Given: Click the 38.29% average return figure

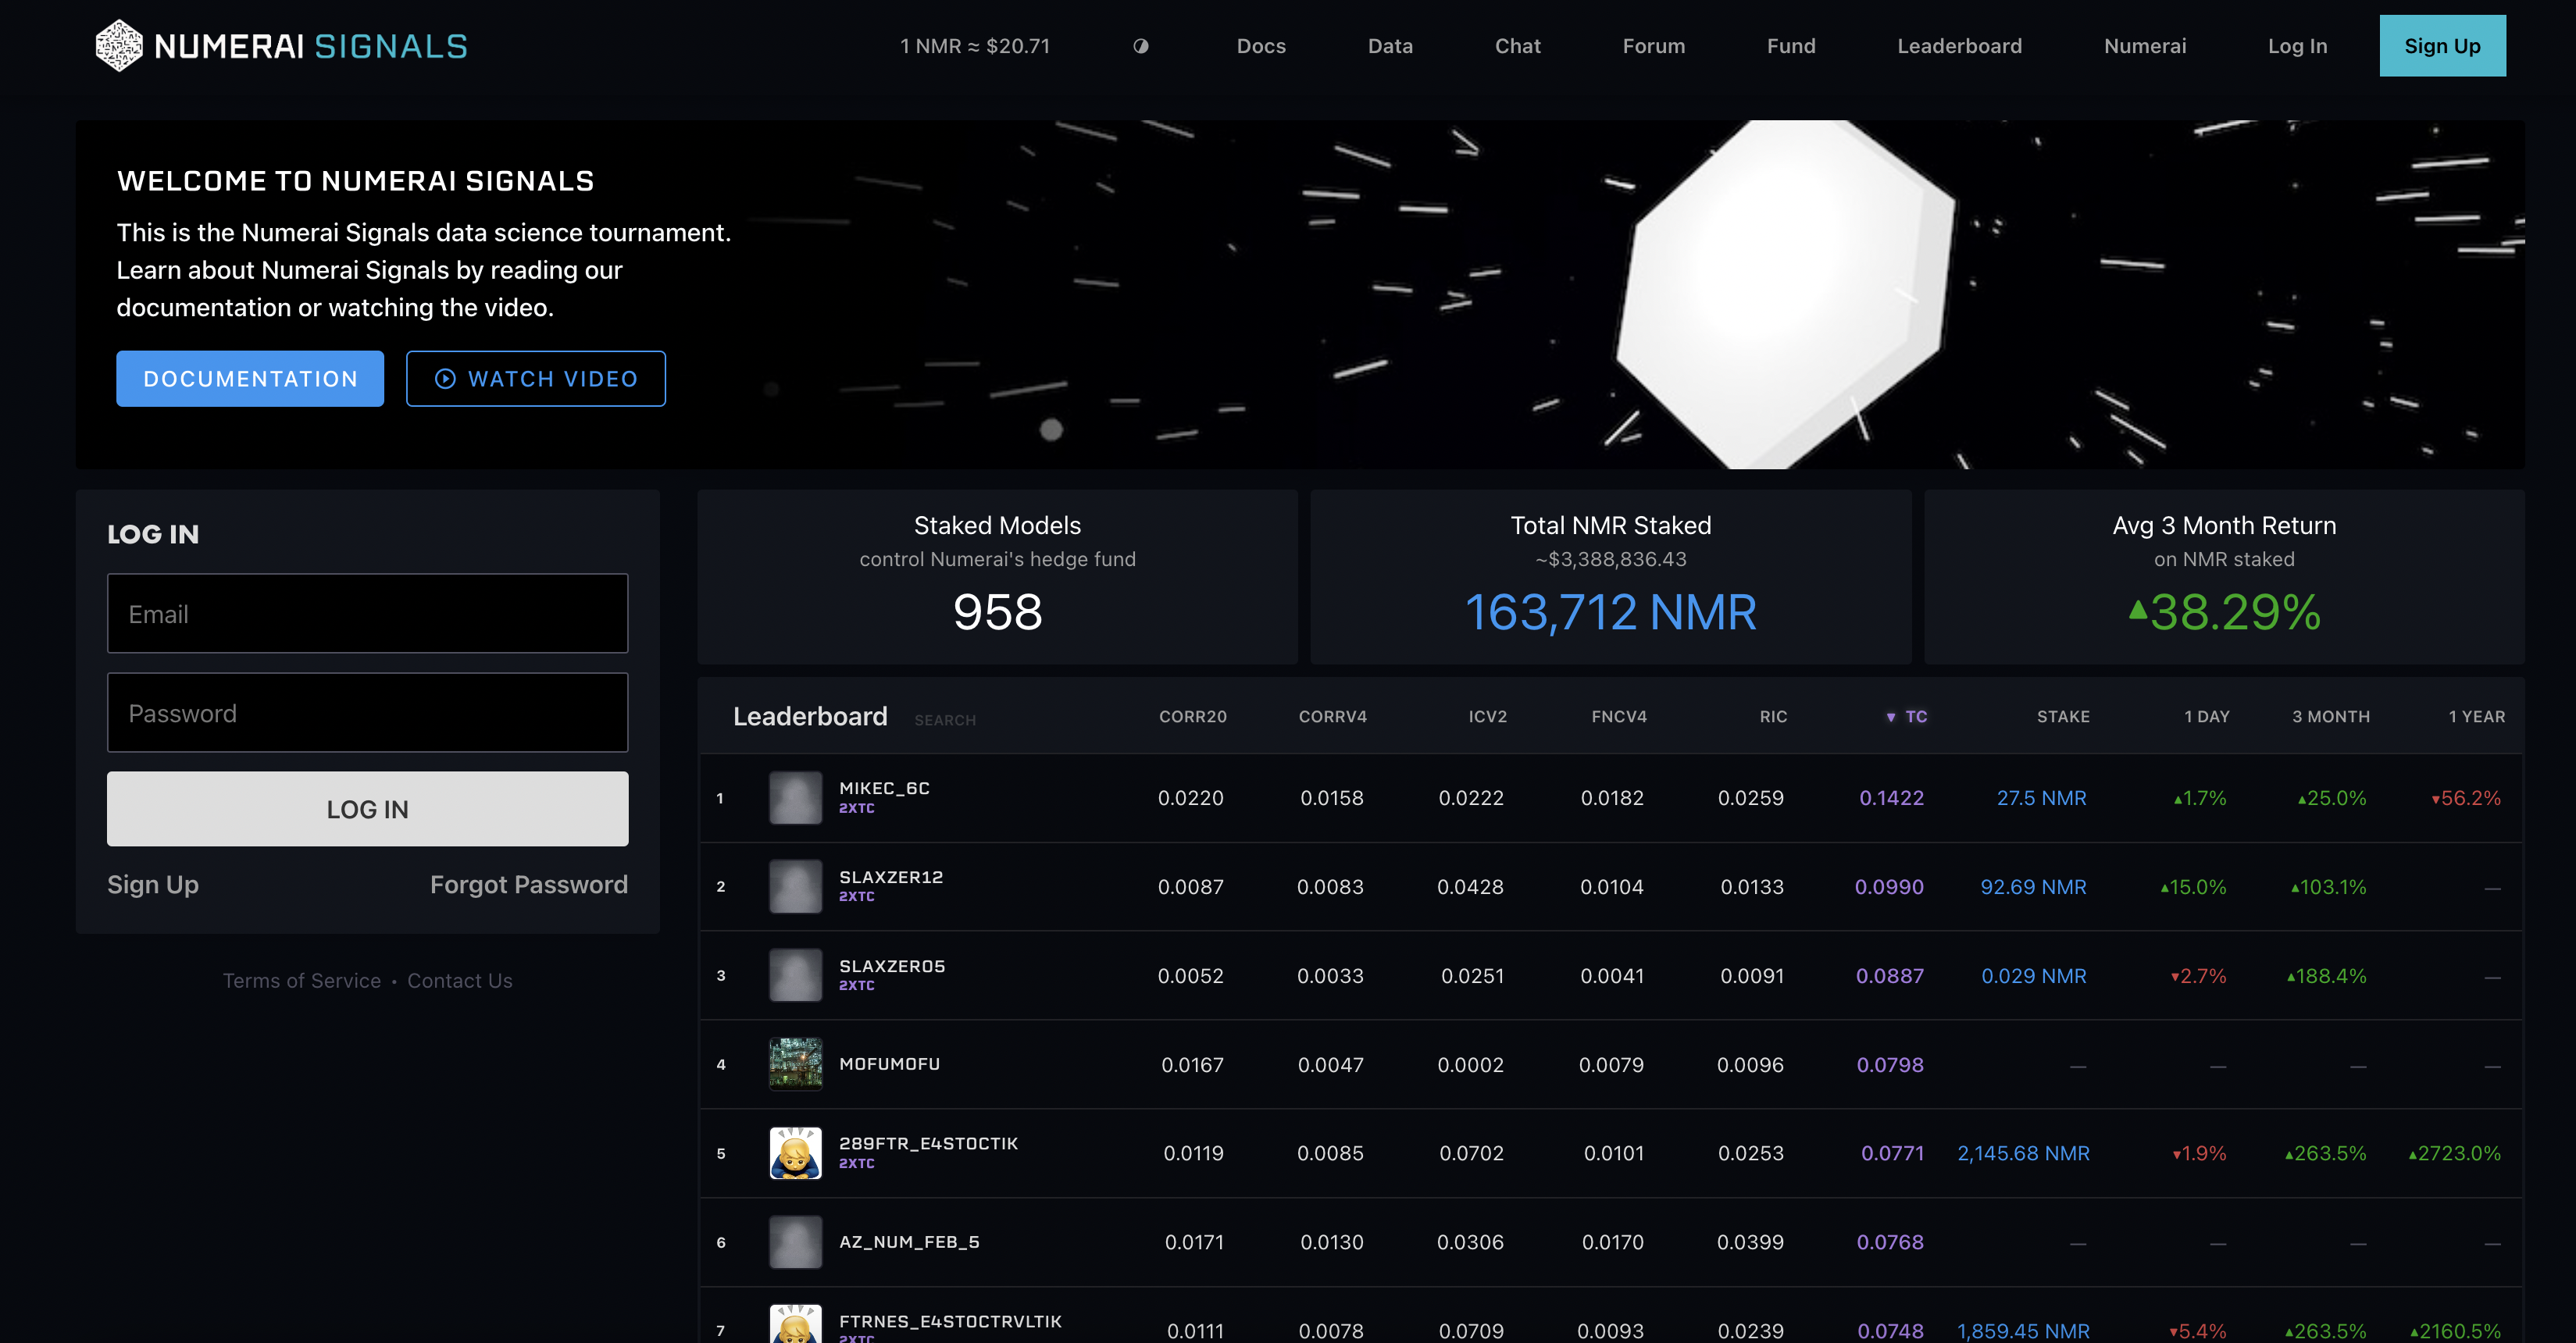Looking at the screenshot, I should (x=2235, y=612).
